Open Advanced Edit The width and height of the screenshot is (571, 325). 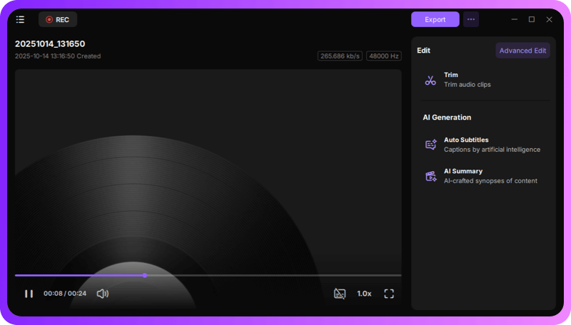pos(522,51)
